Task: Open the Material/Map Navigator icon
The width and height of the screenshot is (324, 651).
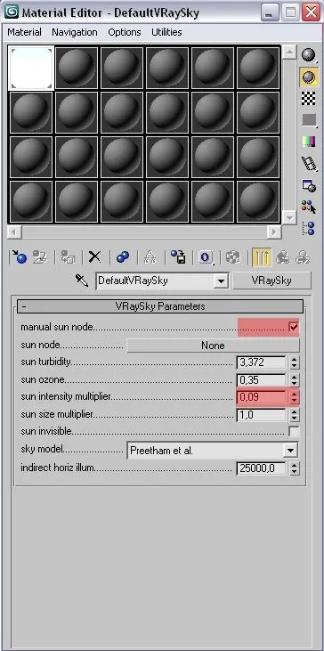Action: (x=309, y=228)
